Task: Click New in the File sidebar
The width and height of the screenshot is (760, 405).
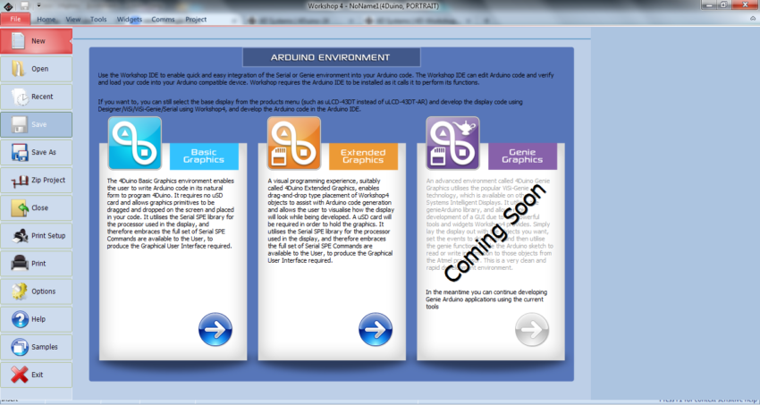Action: pyautogui.click(x=37, y=41)
